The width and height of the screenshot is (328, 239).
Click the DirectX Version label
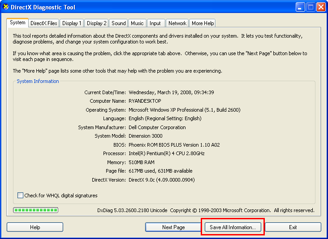click(x=109, y=180)
